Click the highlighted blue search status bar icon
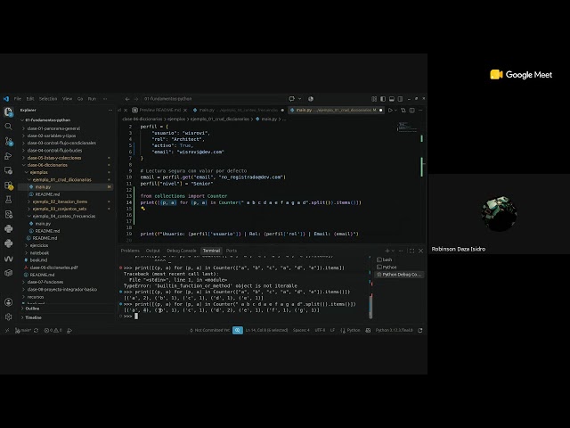 238,330
